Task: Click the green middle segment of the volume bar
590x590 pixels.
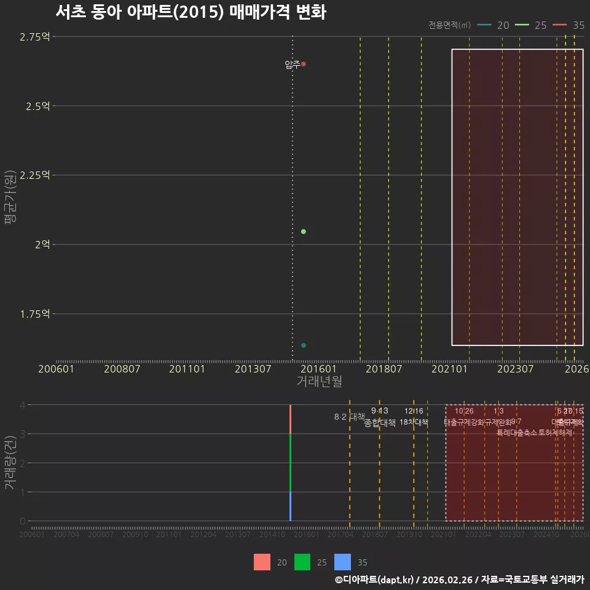Action: (x=290, y=463)
